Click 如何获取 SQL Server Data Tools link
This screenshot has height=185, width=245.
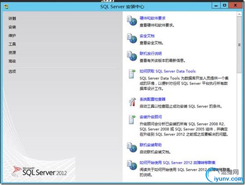168,71
